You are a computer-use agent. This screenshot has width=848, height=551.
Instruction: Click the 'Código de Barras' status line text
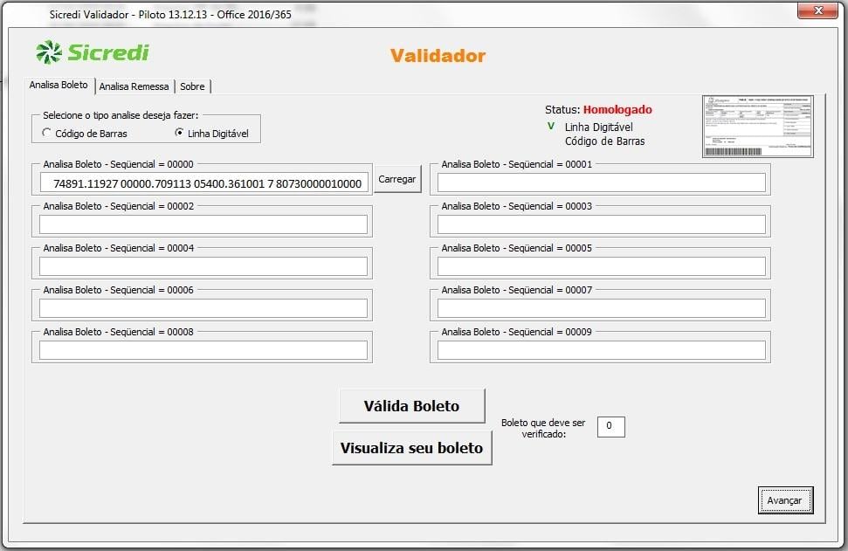tap(604, 141)
